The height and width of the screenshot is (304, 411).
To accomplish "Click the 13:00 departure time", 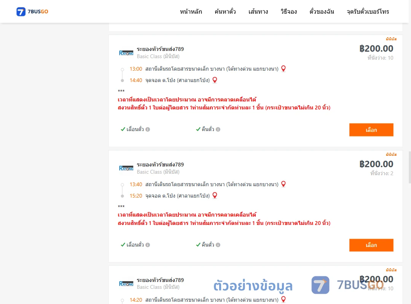I will [x=136, y=69].
